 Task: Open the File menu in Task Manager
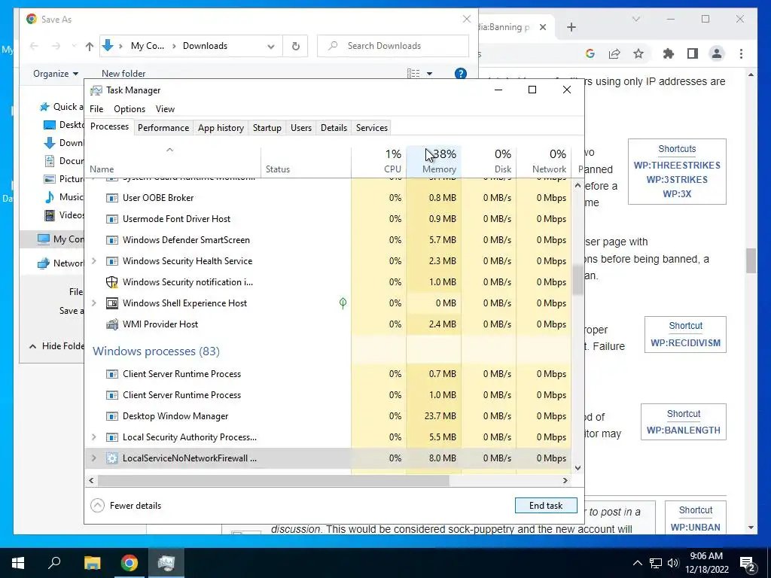(96, 109)
